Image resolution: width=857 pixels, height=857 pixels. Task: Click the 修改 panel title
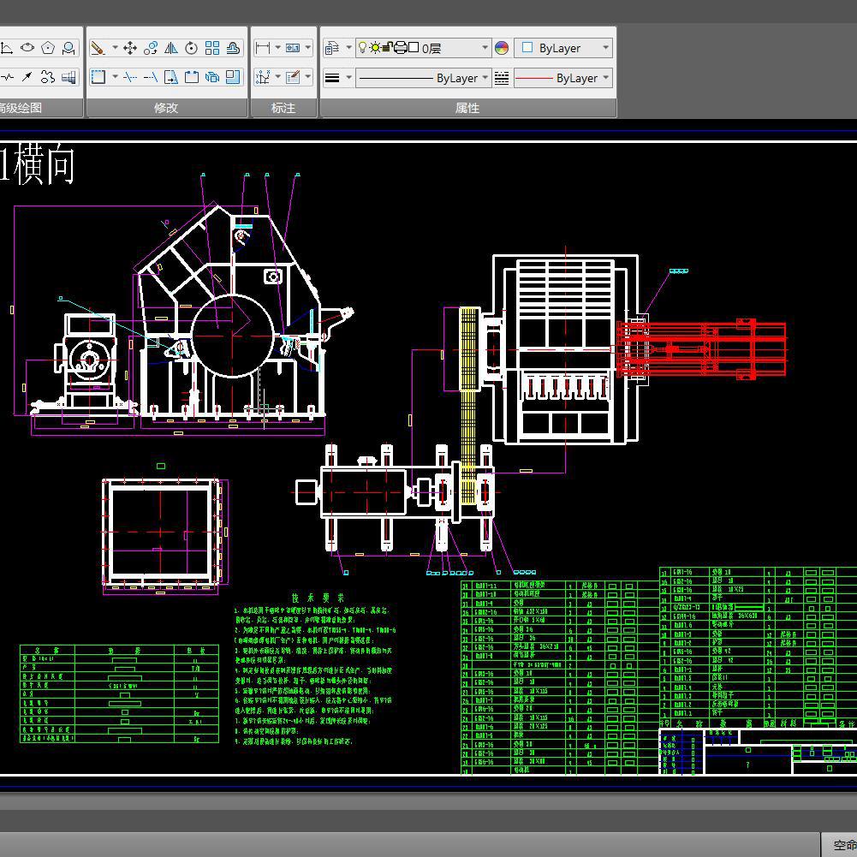(166, 108)
